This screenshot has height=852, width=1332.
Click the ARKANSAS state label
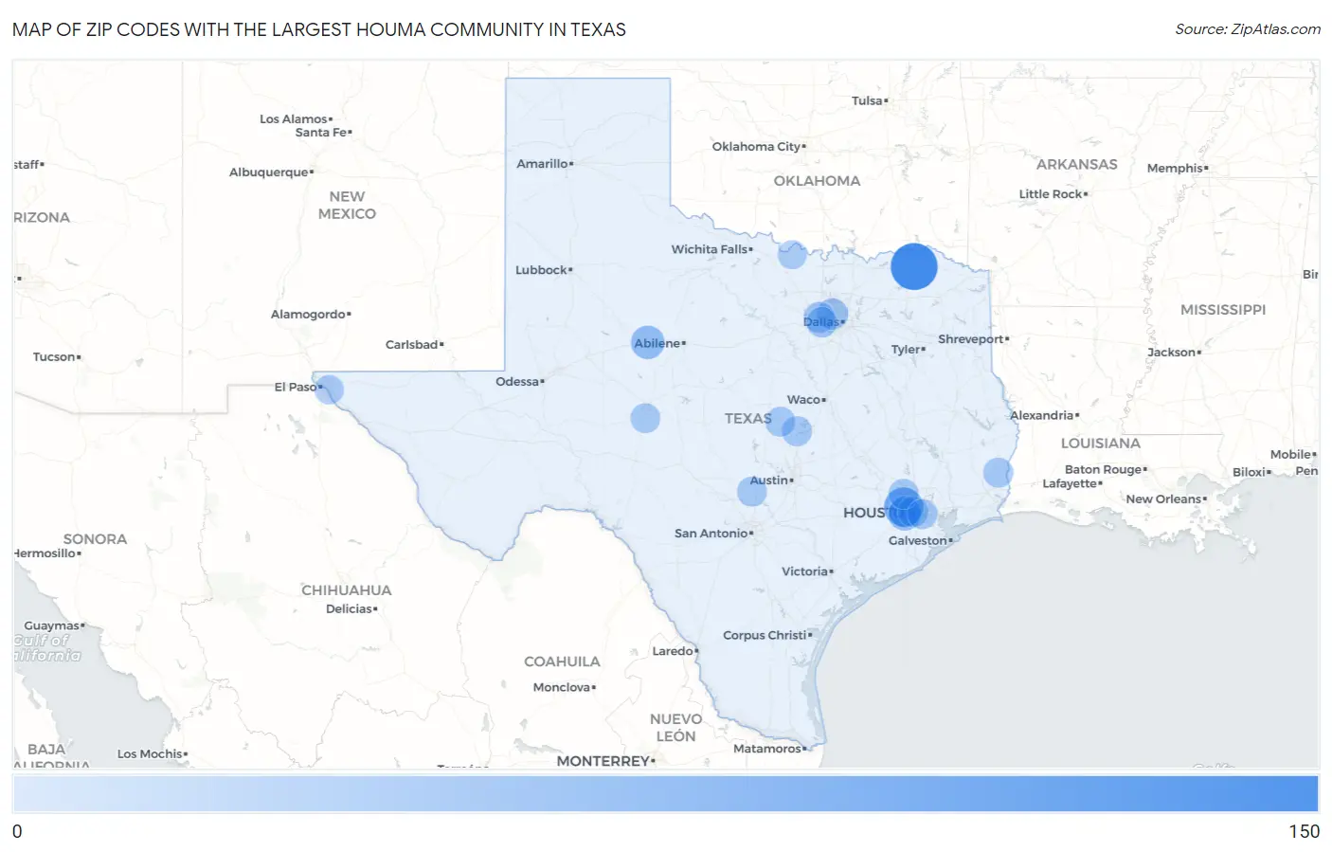click(1076, 165)
